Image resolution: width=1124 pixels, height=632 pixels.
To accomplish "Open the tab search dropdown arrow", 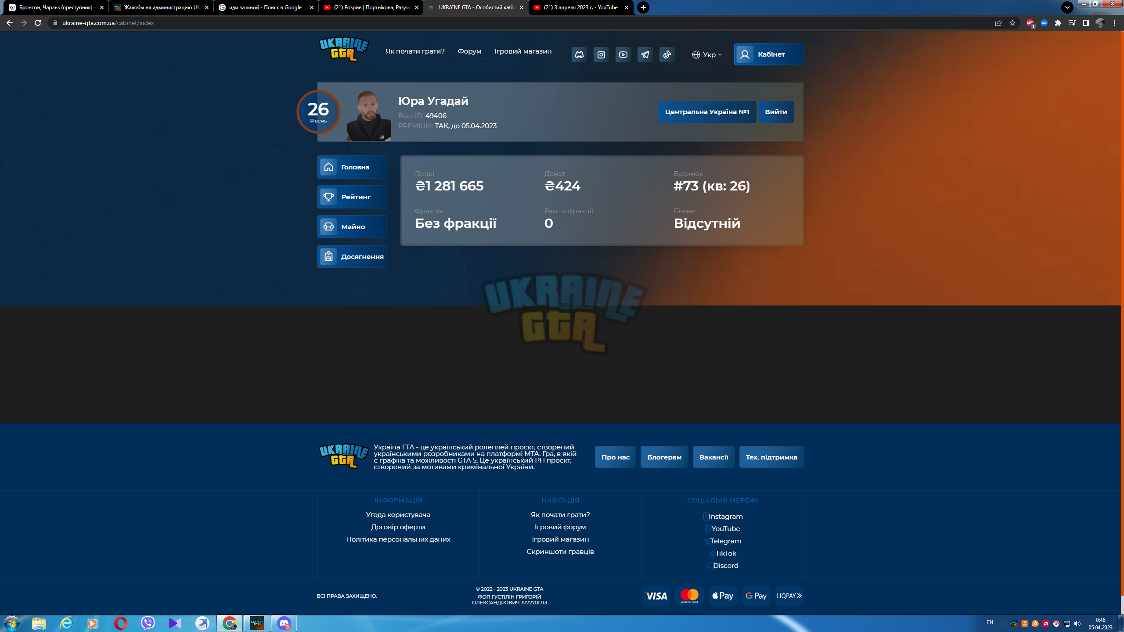I will (x=1067, y=7).
